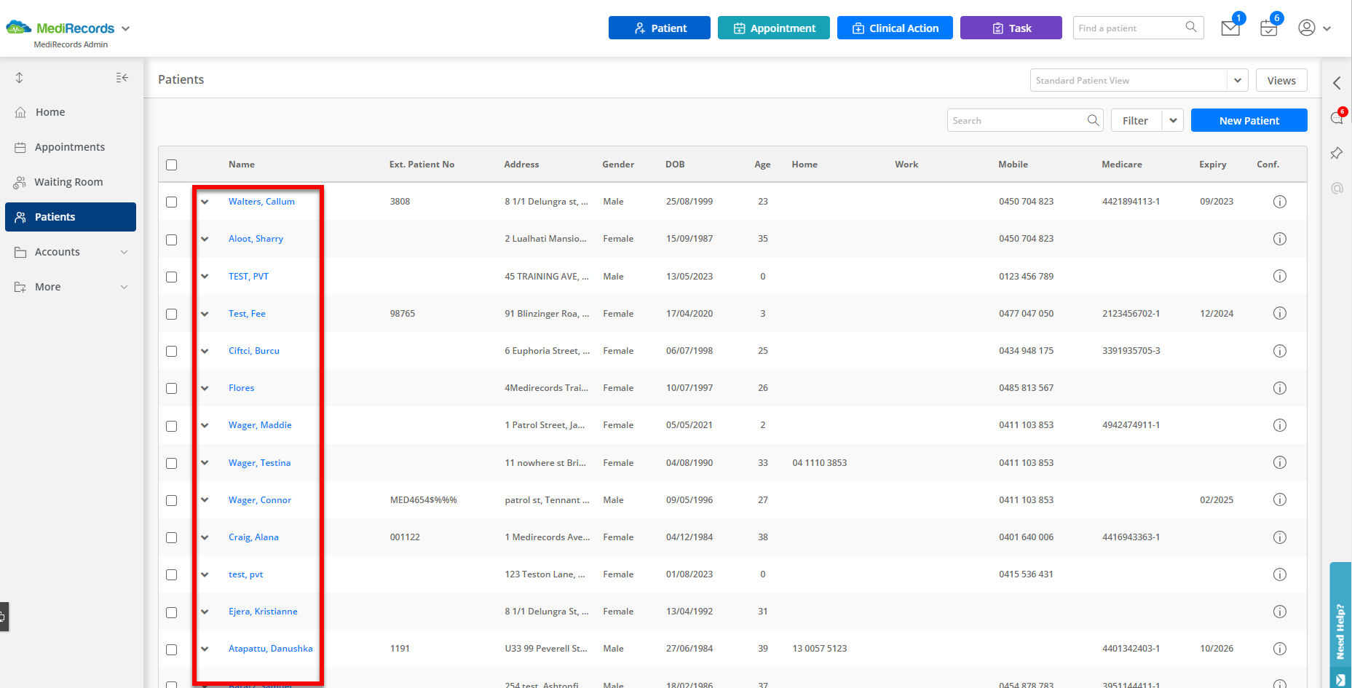
Task: Collapse the left navigation menu icon
Action: (122, 77)
